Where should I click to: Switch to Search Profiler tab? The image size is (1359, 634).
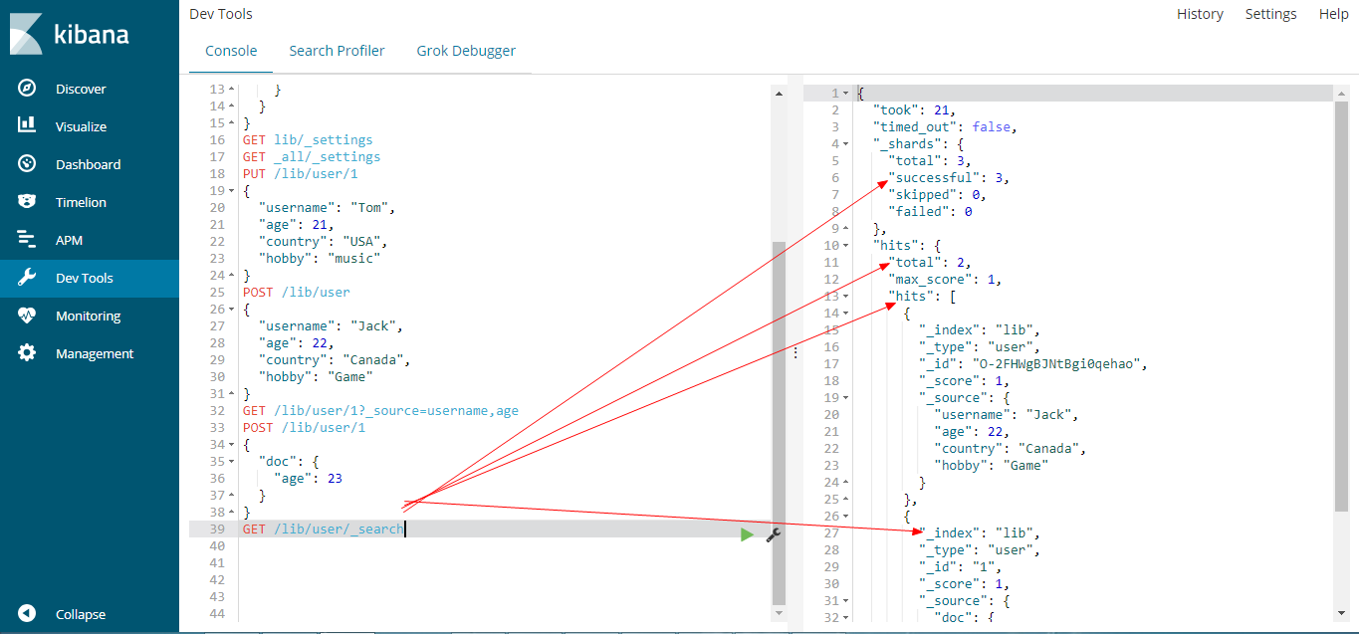[x=337, y=51]
